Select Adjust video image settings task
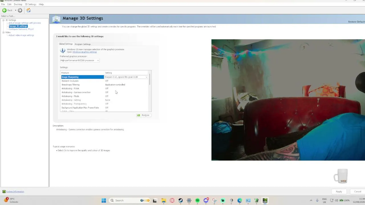The height and width of the screenshot is (205, 365). [21, 35]
